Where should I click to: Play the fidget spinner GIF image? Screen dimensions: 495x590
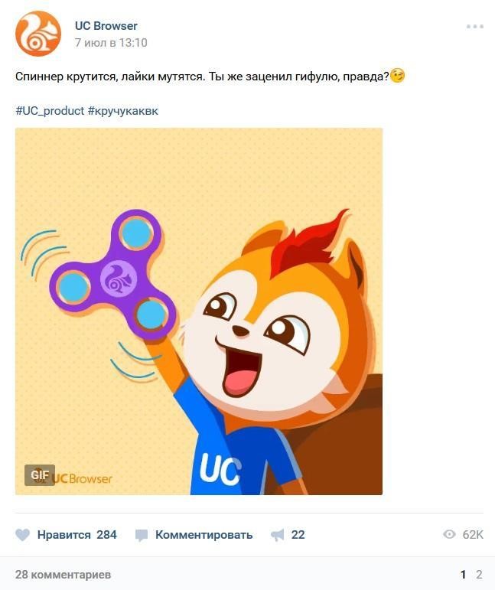click(199, 311)
